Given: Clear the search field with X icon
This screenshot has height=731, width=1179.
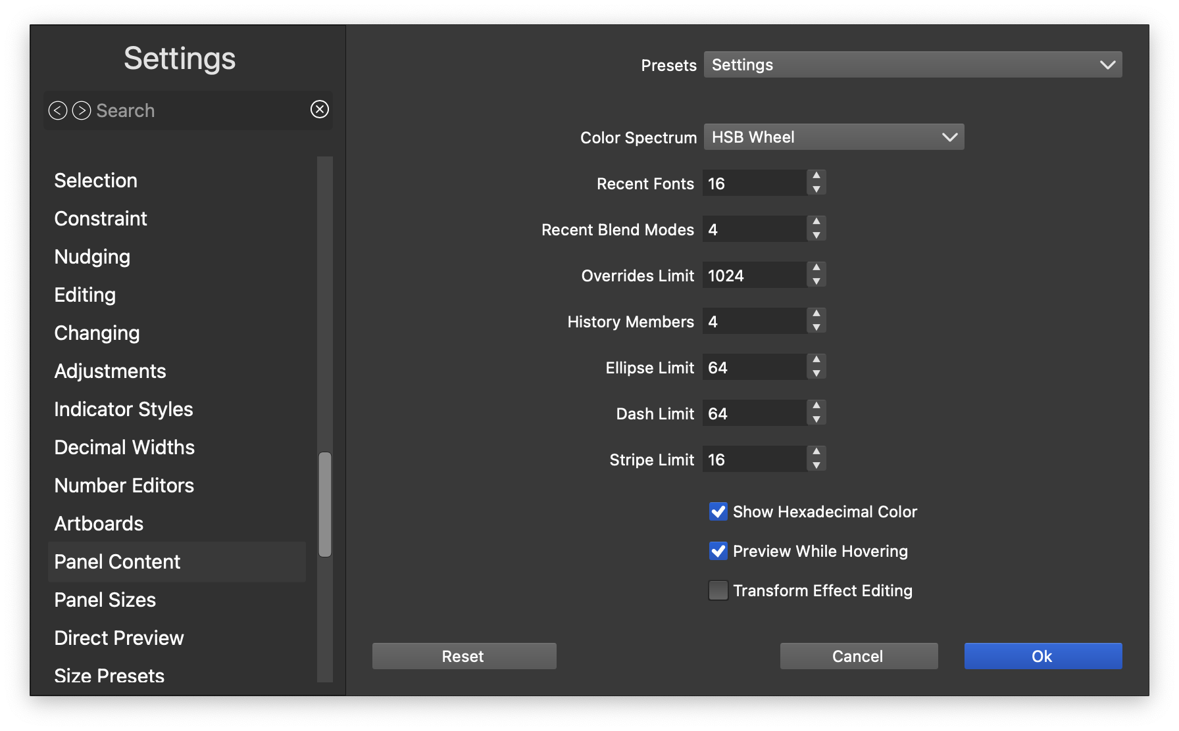Looking at the screenshot, I should 320,109.
